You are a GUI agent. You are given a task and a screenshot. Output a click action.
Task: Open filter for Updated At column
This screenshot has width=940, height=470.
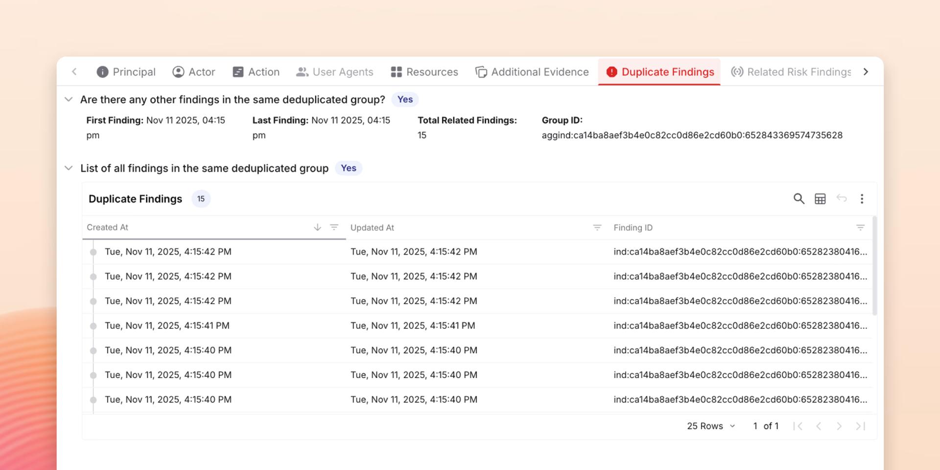pyautogui.click(x=597, y=227)
